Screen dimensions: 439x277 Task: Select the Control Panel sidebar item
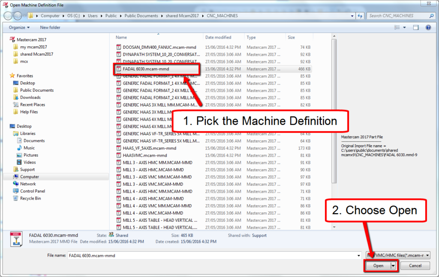[x=33, y=191]
